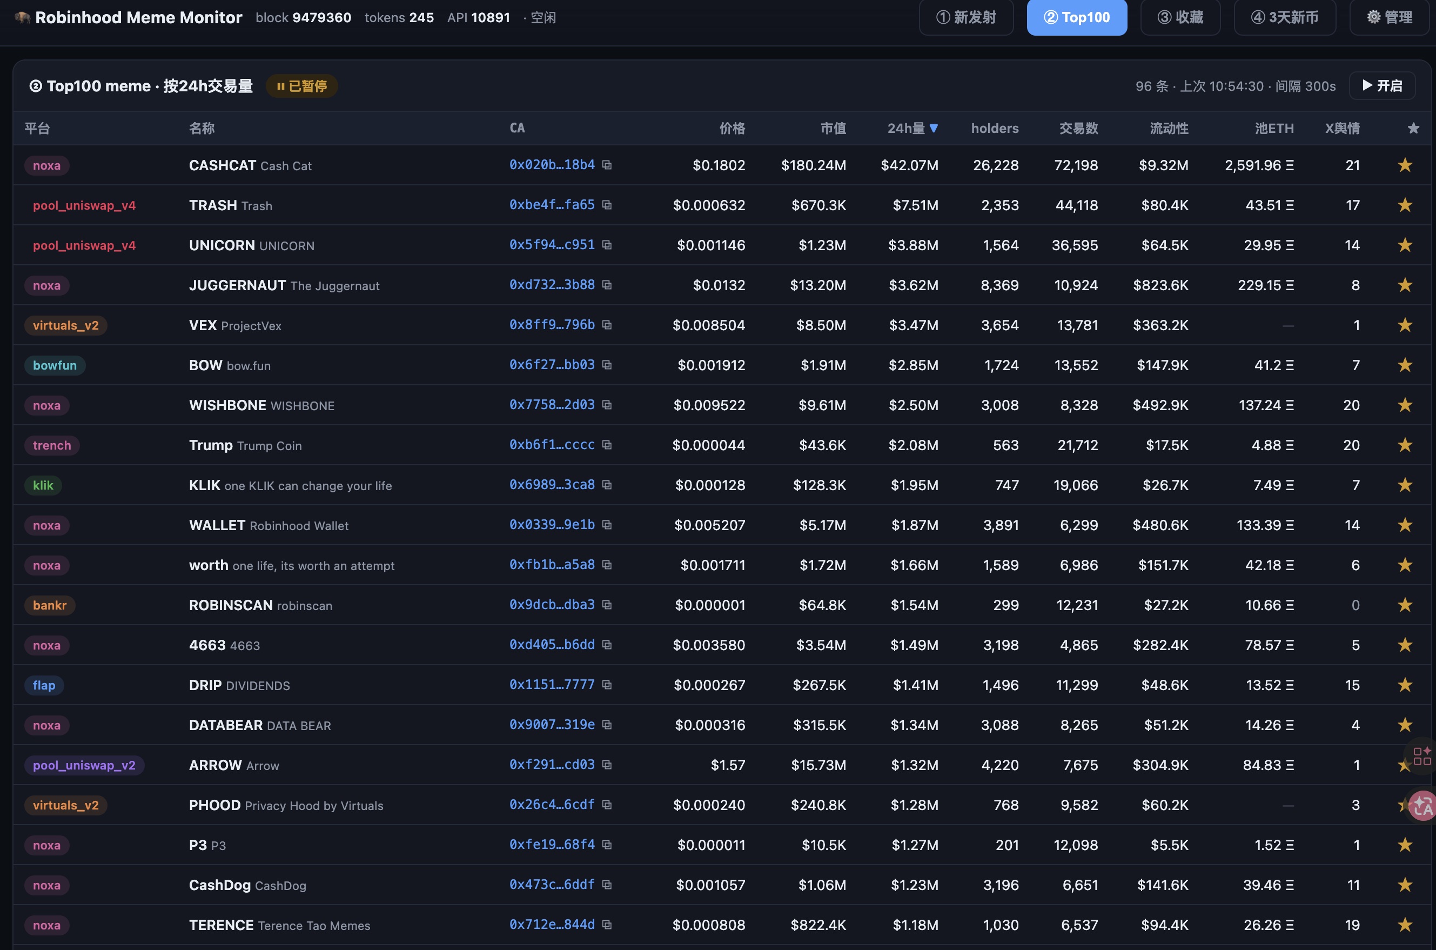
Task: Copy the JUGGERNAUT contract address
Action: pyautogui.click(x=607, y=285)
